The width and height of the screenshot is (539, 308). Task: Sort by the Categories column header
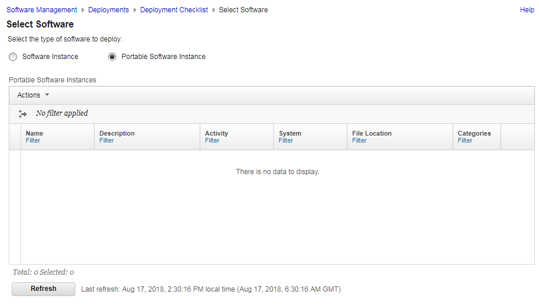point(474,133)
